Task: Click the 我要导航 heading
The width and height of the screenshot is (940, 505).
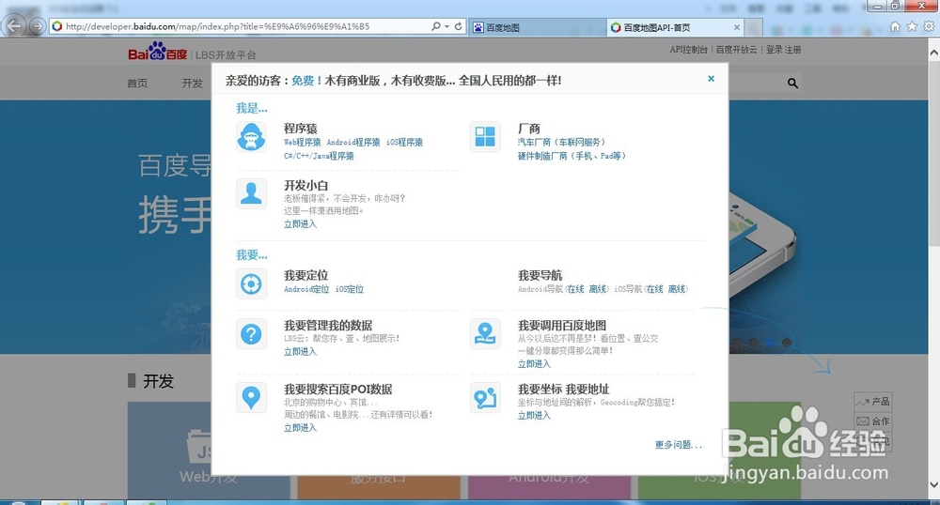Action: (x=540, y=275)
